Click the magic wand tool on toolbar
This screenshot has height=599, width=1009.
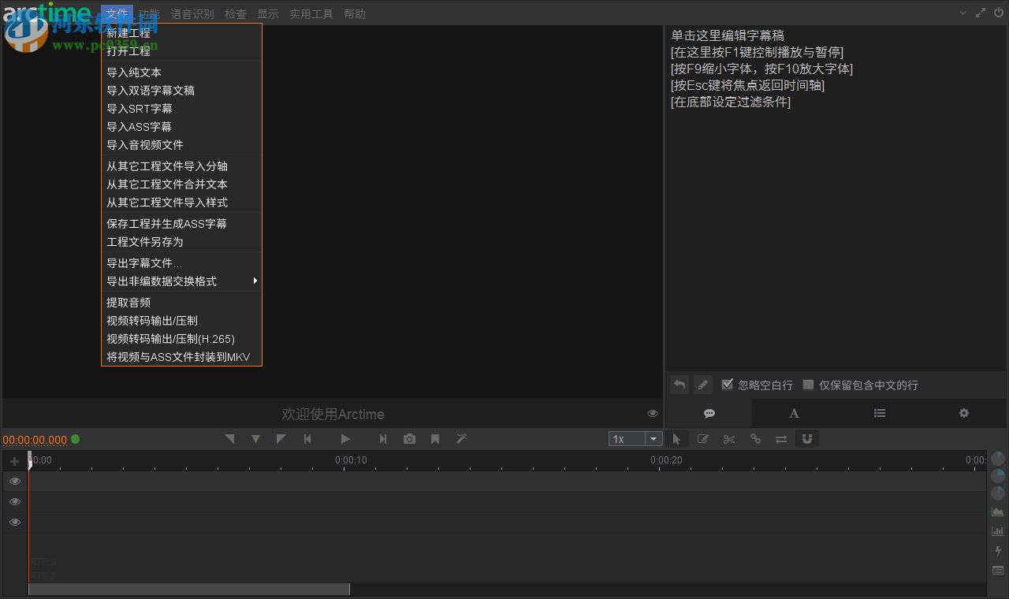tap(461, 439)
